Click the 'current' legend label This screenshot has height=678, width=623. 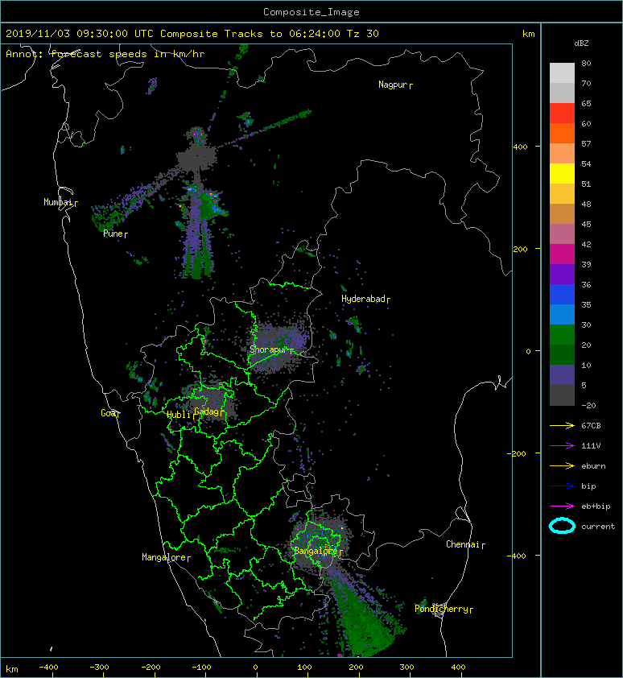pos(598,527)
